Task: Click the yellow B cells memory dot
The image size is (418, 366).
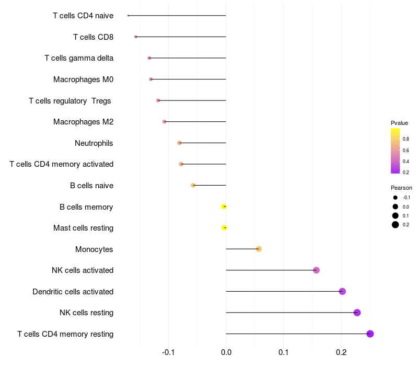Action: coord(224,207)
